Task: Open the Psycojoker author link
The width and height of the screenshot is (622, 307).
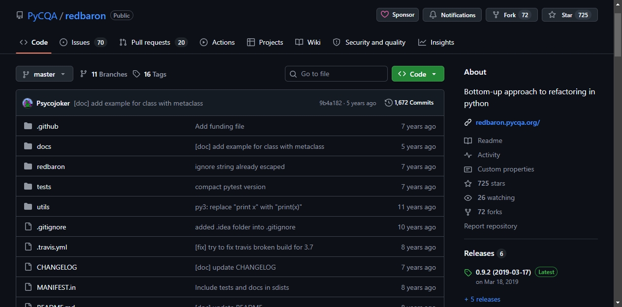Action: pyautogui.click(x=53, y=103)
